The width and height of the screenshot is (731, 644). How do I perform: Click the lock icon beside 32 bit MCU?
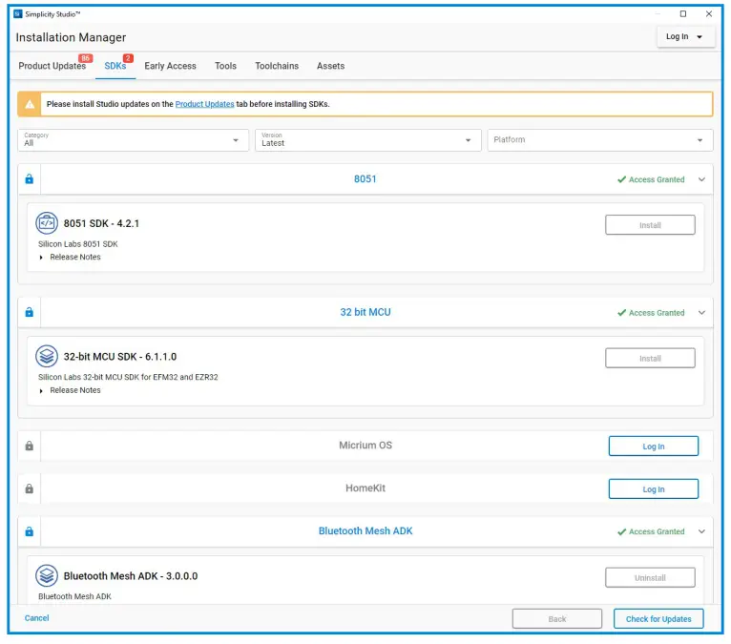point(30,312)
